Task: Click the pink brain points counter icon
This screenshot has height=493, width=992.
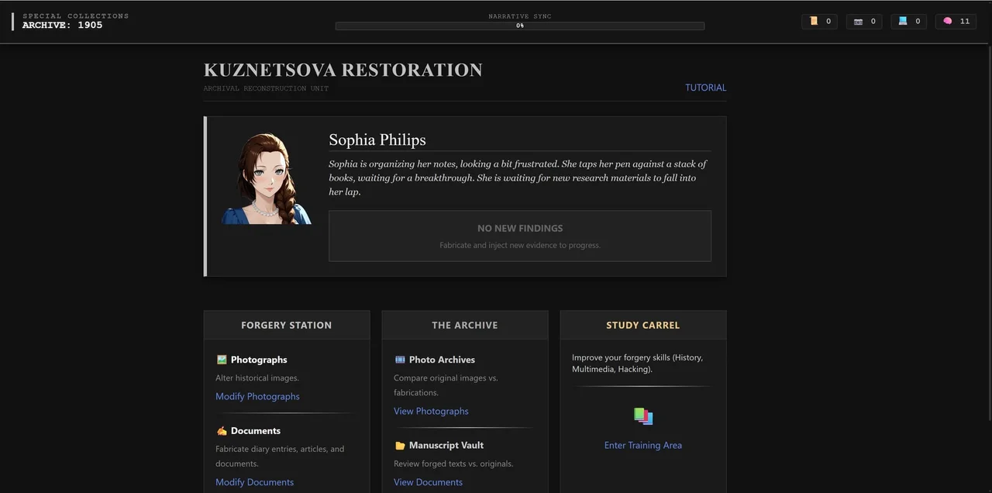Action: click(947, 21)
